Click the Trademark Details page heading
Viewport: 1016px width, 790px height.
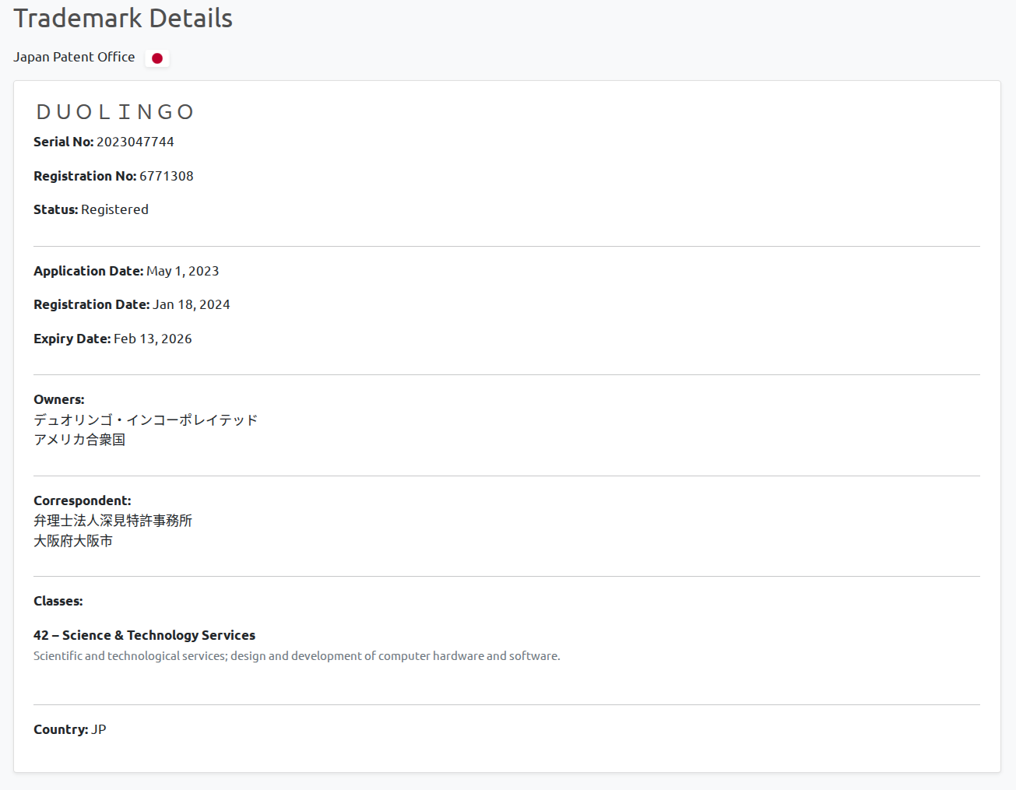123,18
